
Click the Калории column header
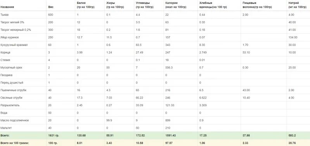[176, 5]
